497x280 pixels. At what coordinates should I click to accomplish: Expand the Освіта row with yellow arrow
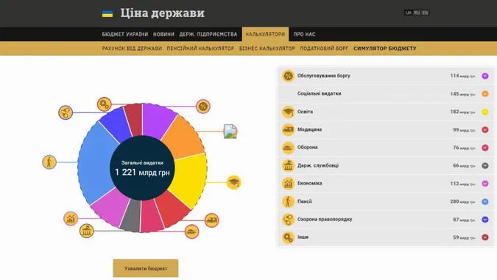485,112
